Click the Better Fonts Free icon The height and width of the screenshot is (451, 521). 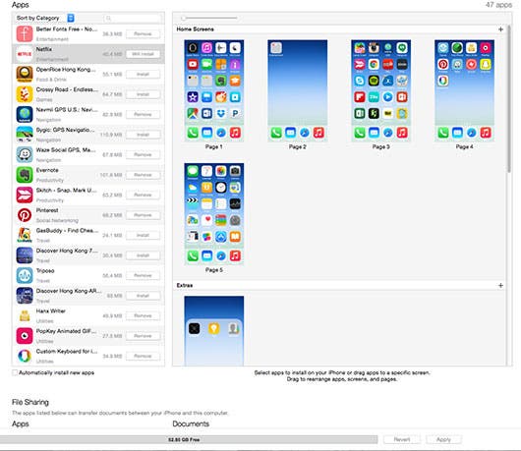[25, 33]
